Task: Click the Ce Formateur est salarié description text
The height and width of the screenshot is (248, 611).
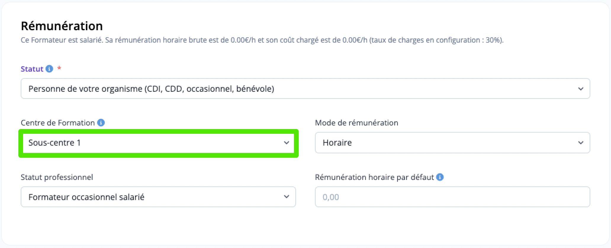Action: [x=262, y=40]
